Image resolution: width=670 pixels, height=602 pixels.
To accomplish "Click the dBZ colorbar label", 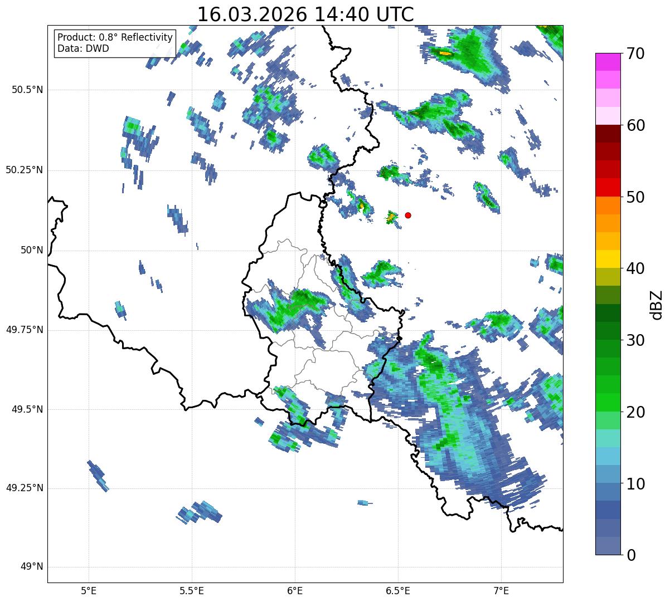I will [x=657, y=304].
